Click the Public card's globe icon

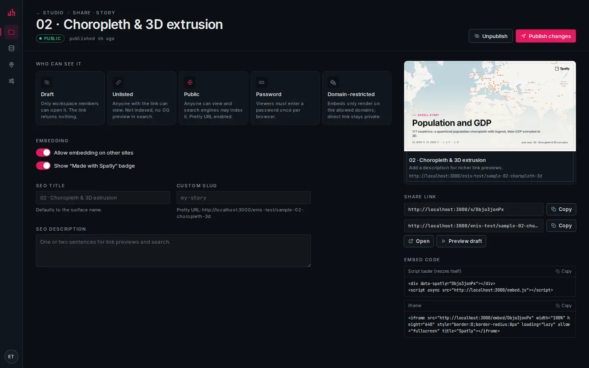coord(190,82)
